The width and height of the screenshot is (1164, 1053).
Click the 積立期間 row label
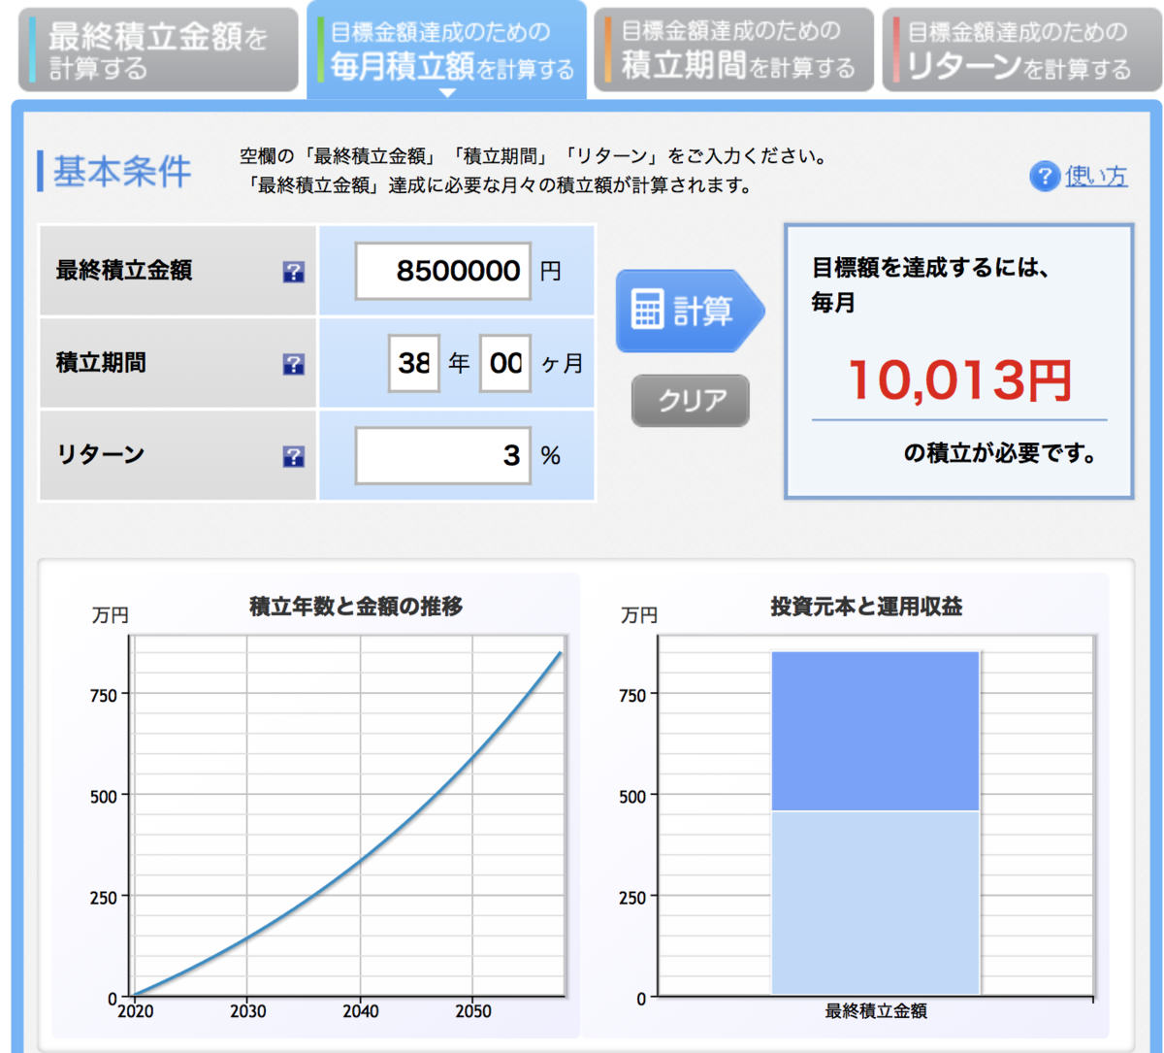(102, 363)
